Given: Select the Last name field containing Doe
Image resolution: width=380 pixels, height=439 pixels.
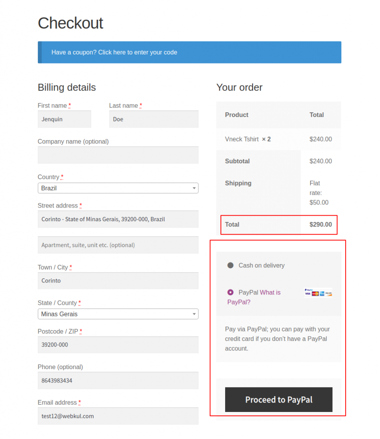Looking at the screenshot, I should 154,119.
